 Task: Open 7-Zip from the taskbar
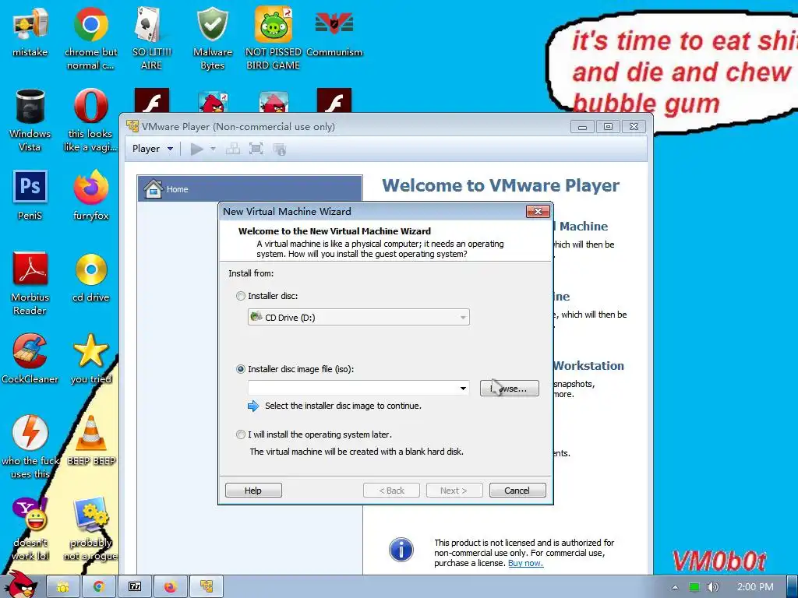[x=134, y=587]
